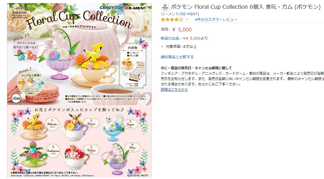The image size is (324, 179).
Task: Click the MonoRate icon beside the title
Action: pyautogui.click(x=165, y=7)
